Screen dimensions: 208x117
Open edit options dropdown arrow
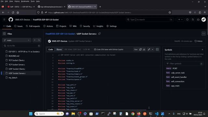pos(152,49)
